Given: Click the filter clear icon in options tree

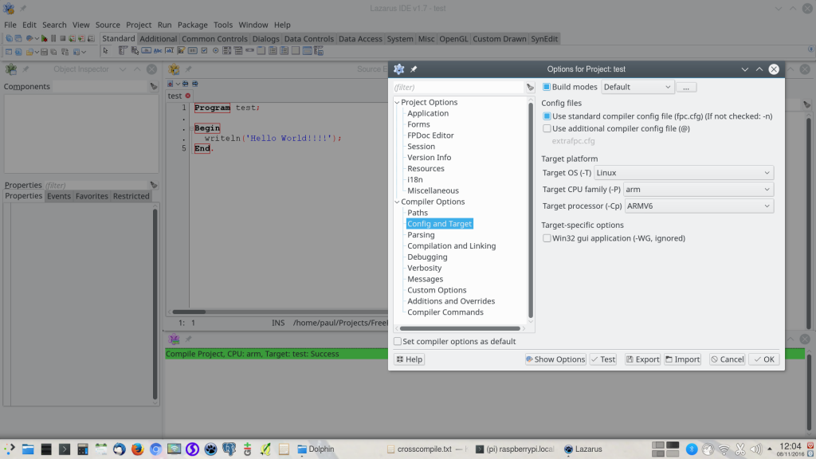Looking at the screenshot, I should 530,88.
